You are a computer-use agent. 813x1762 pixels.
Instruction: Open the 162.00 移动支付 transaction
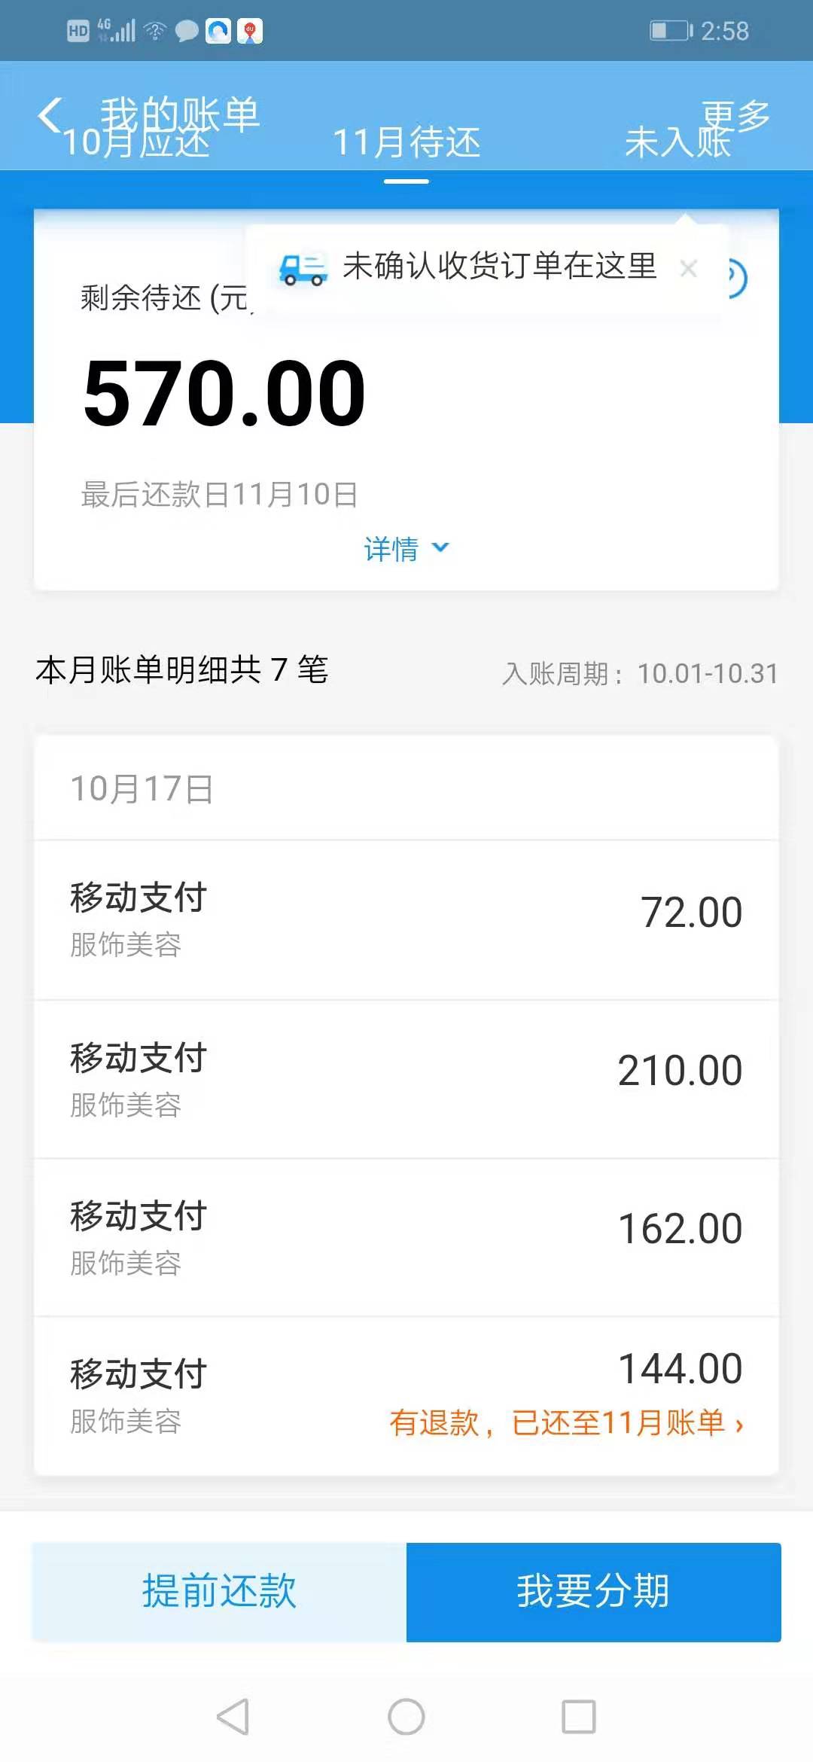(x=406, y=1237)
